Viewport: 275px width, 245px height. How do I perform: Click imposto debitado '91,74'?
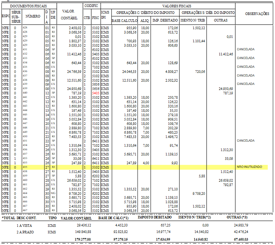pyautogui.click(x=174, y=146)
